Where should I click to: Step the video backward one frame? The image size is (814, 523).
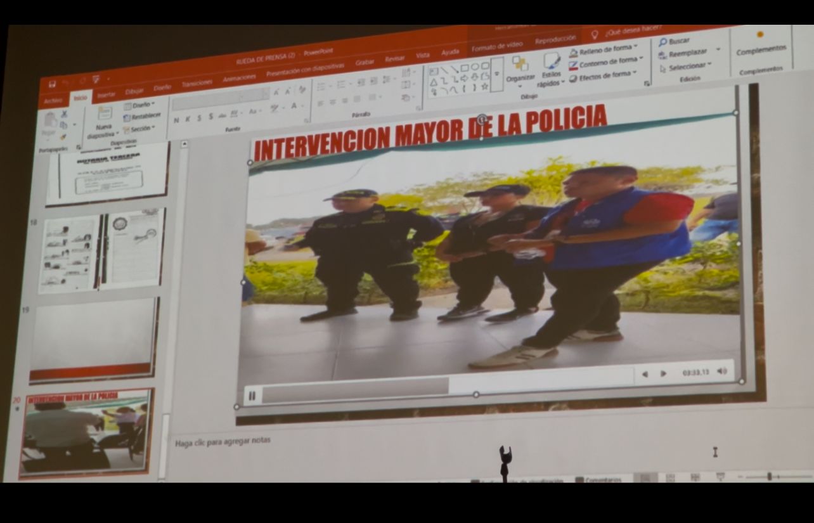tap(645, 374)
